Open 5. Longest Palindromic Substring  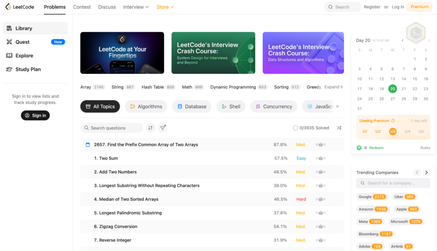pyautogui.click(x=128, y=213)
